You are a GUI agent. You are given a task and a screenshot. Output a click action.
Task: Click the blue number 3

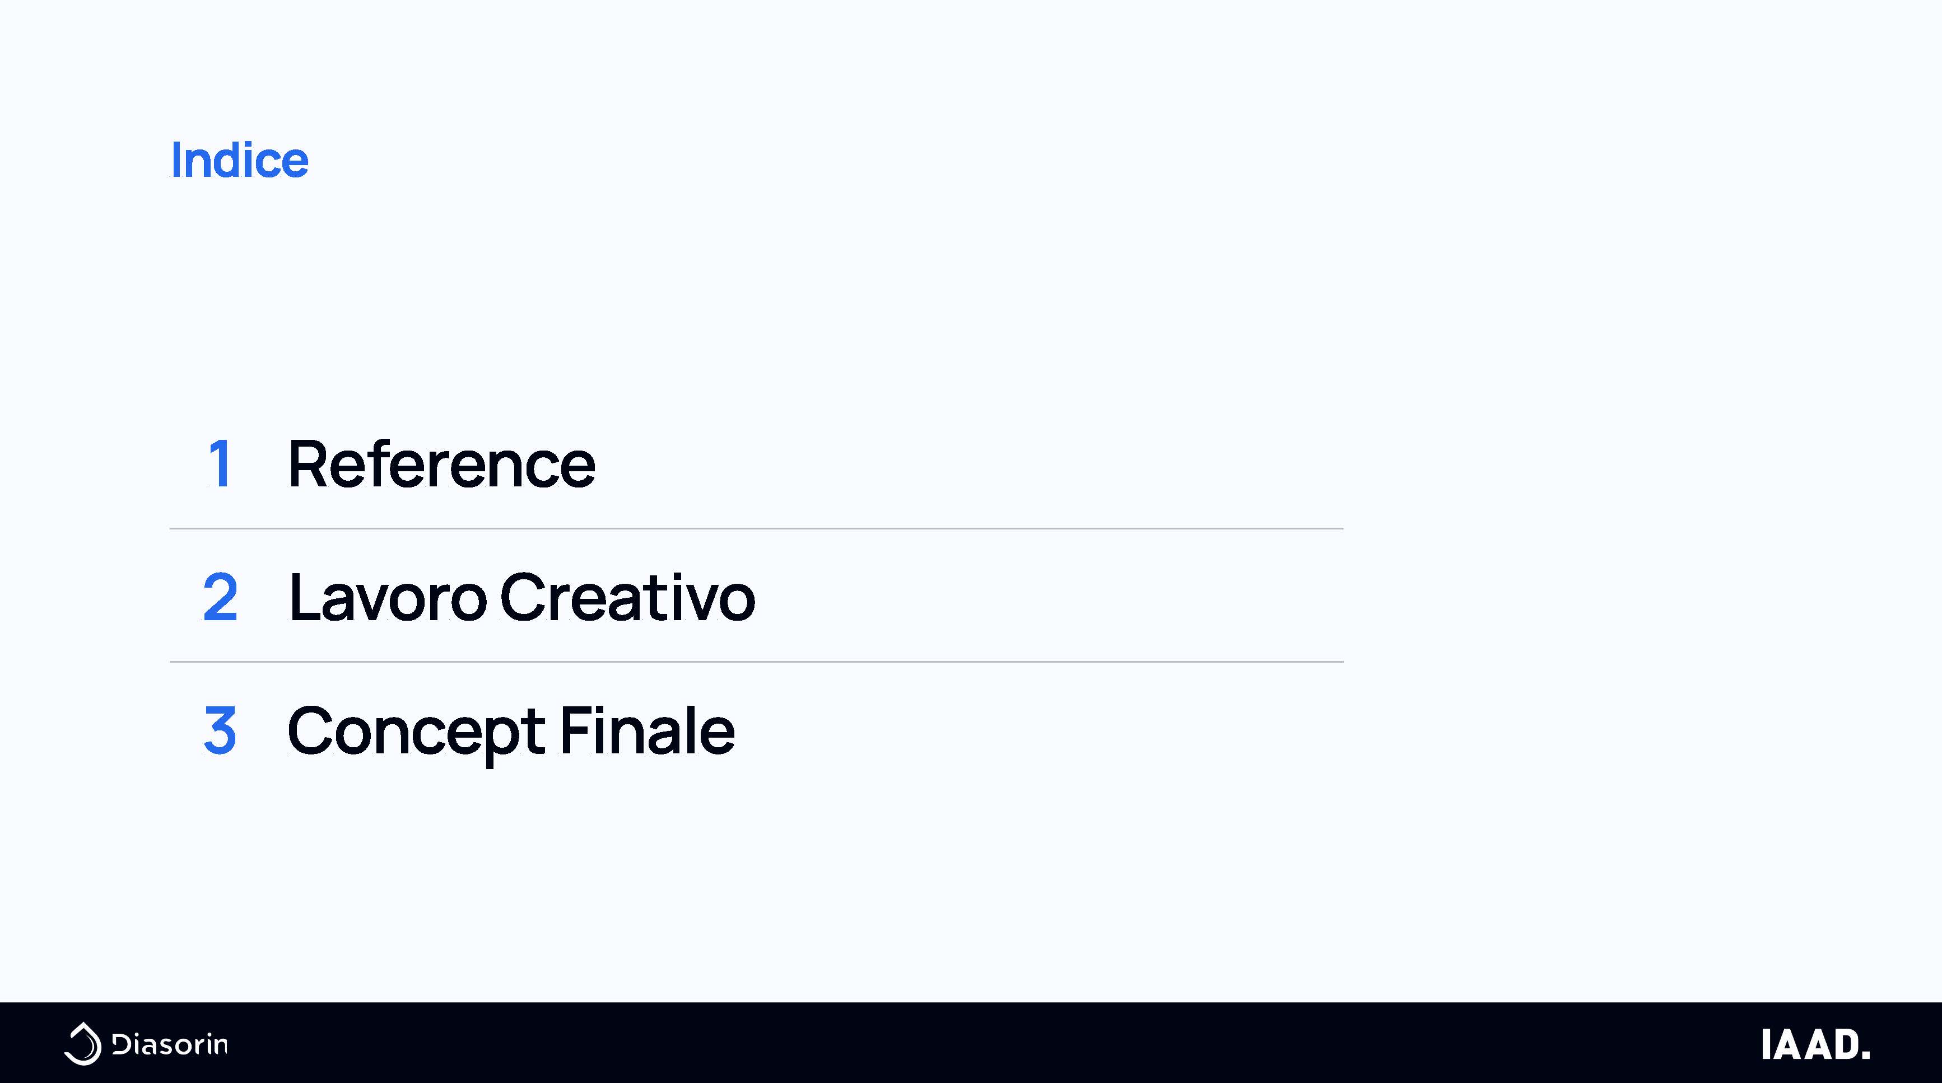click(x=220, y=730)
